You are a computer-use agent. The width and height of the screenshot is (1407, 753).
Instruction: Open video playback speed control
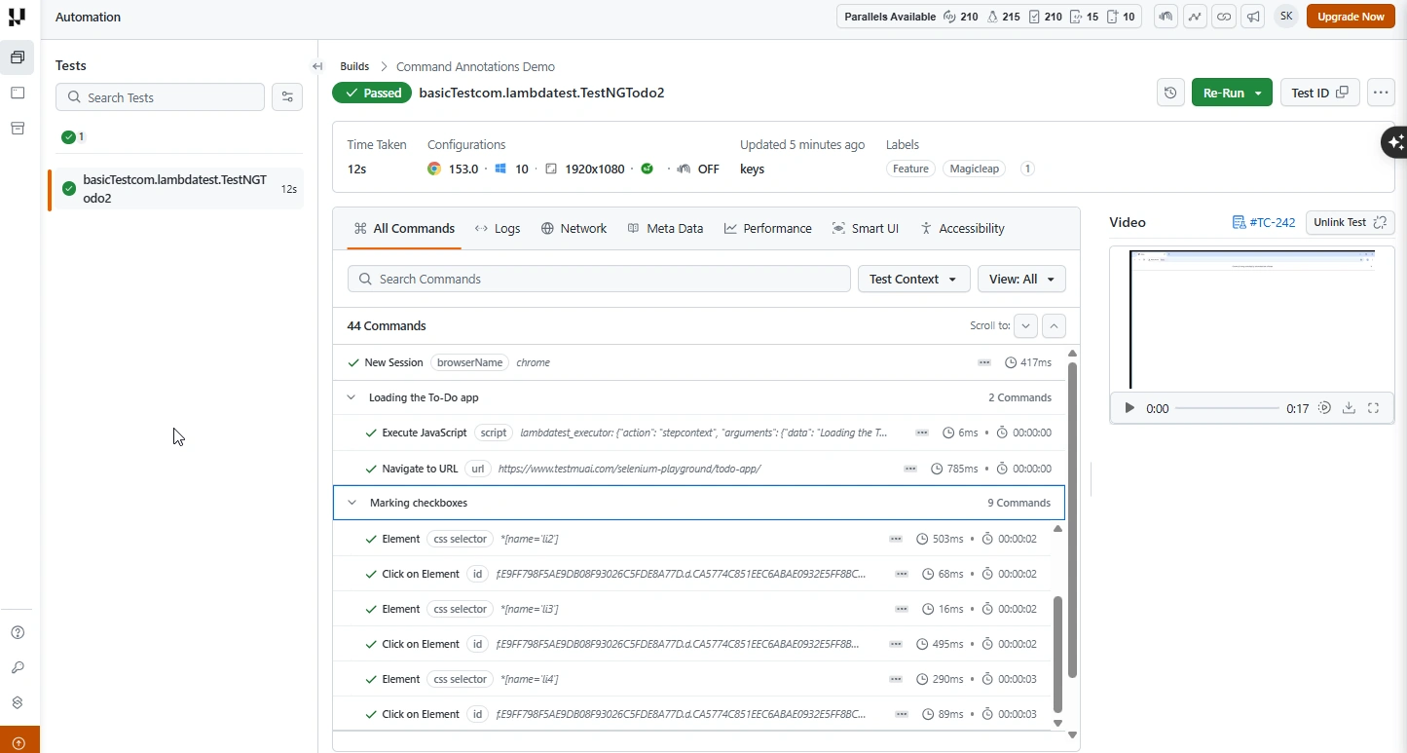[x=1324, y=408]
